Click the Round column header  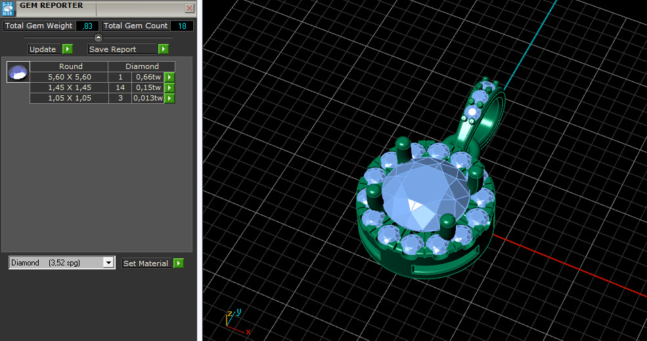coord(70,66)
